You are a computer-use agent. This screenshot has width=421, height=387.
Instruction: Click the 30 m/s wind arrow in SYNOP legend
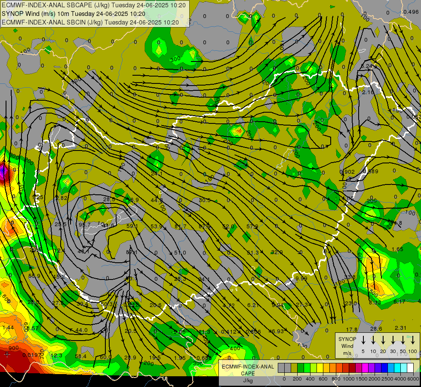click(x=393, y=340)
